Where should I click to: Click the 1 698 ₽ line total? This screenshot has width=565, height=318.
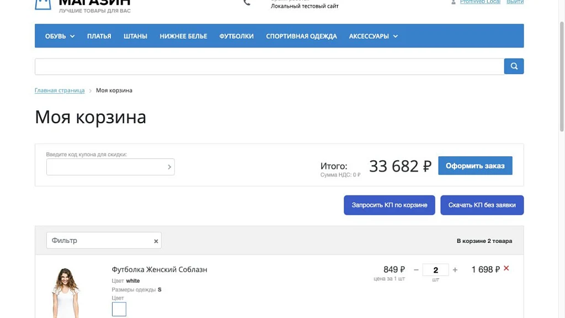[486, 269]
